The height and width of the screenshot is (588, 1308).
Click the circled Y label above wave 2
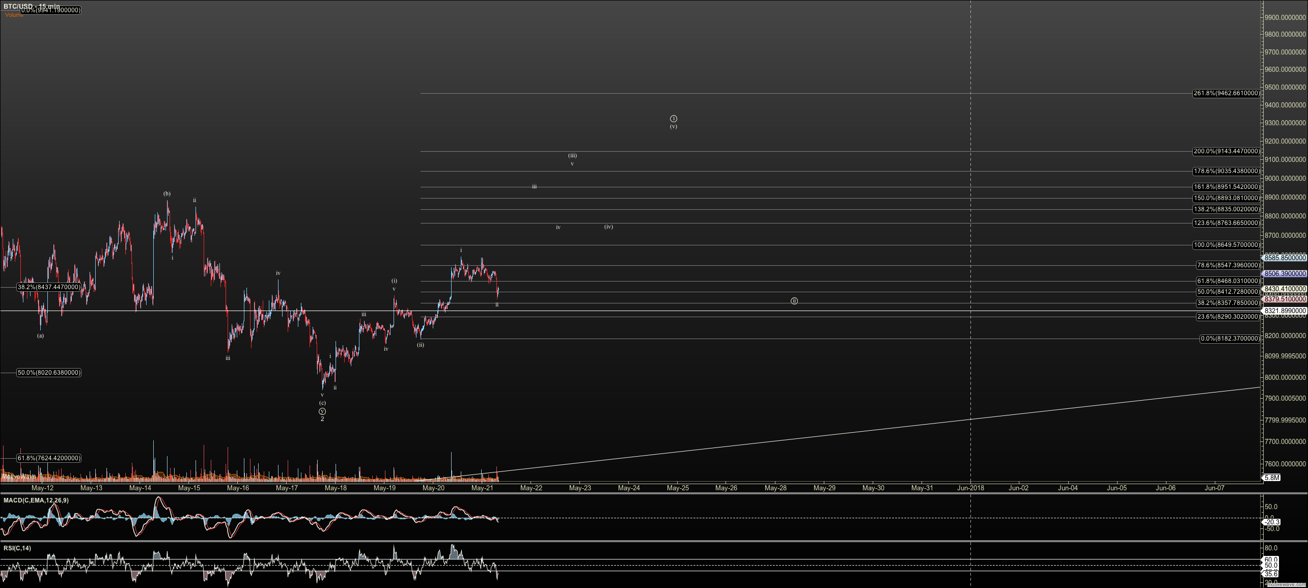point(322,411)
